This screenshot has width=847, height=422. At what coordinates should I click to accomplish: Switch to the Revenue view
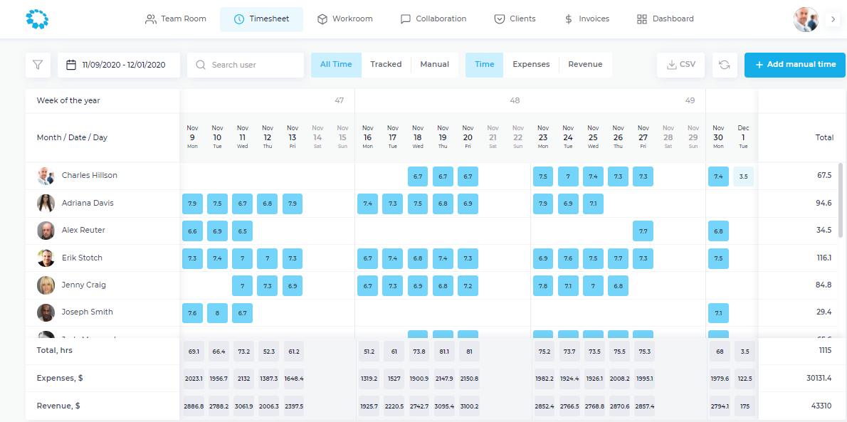coord(585,65)
